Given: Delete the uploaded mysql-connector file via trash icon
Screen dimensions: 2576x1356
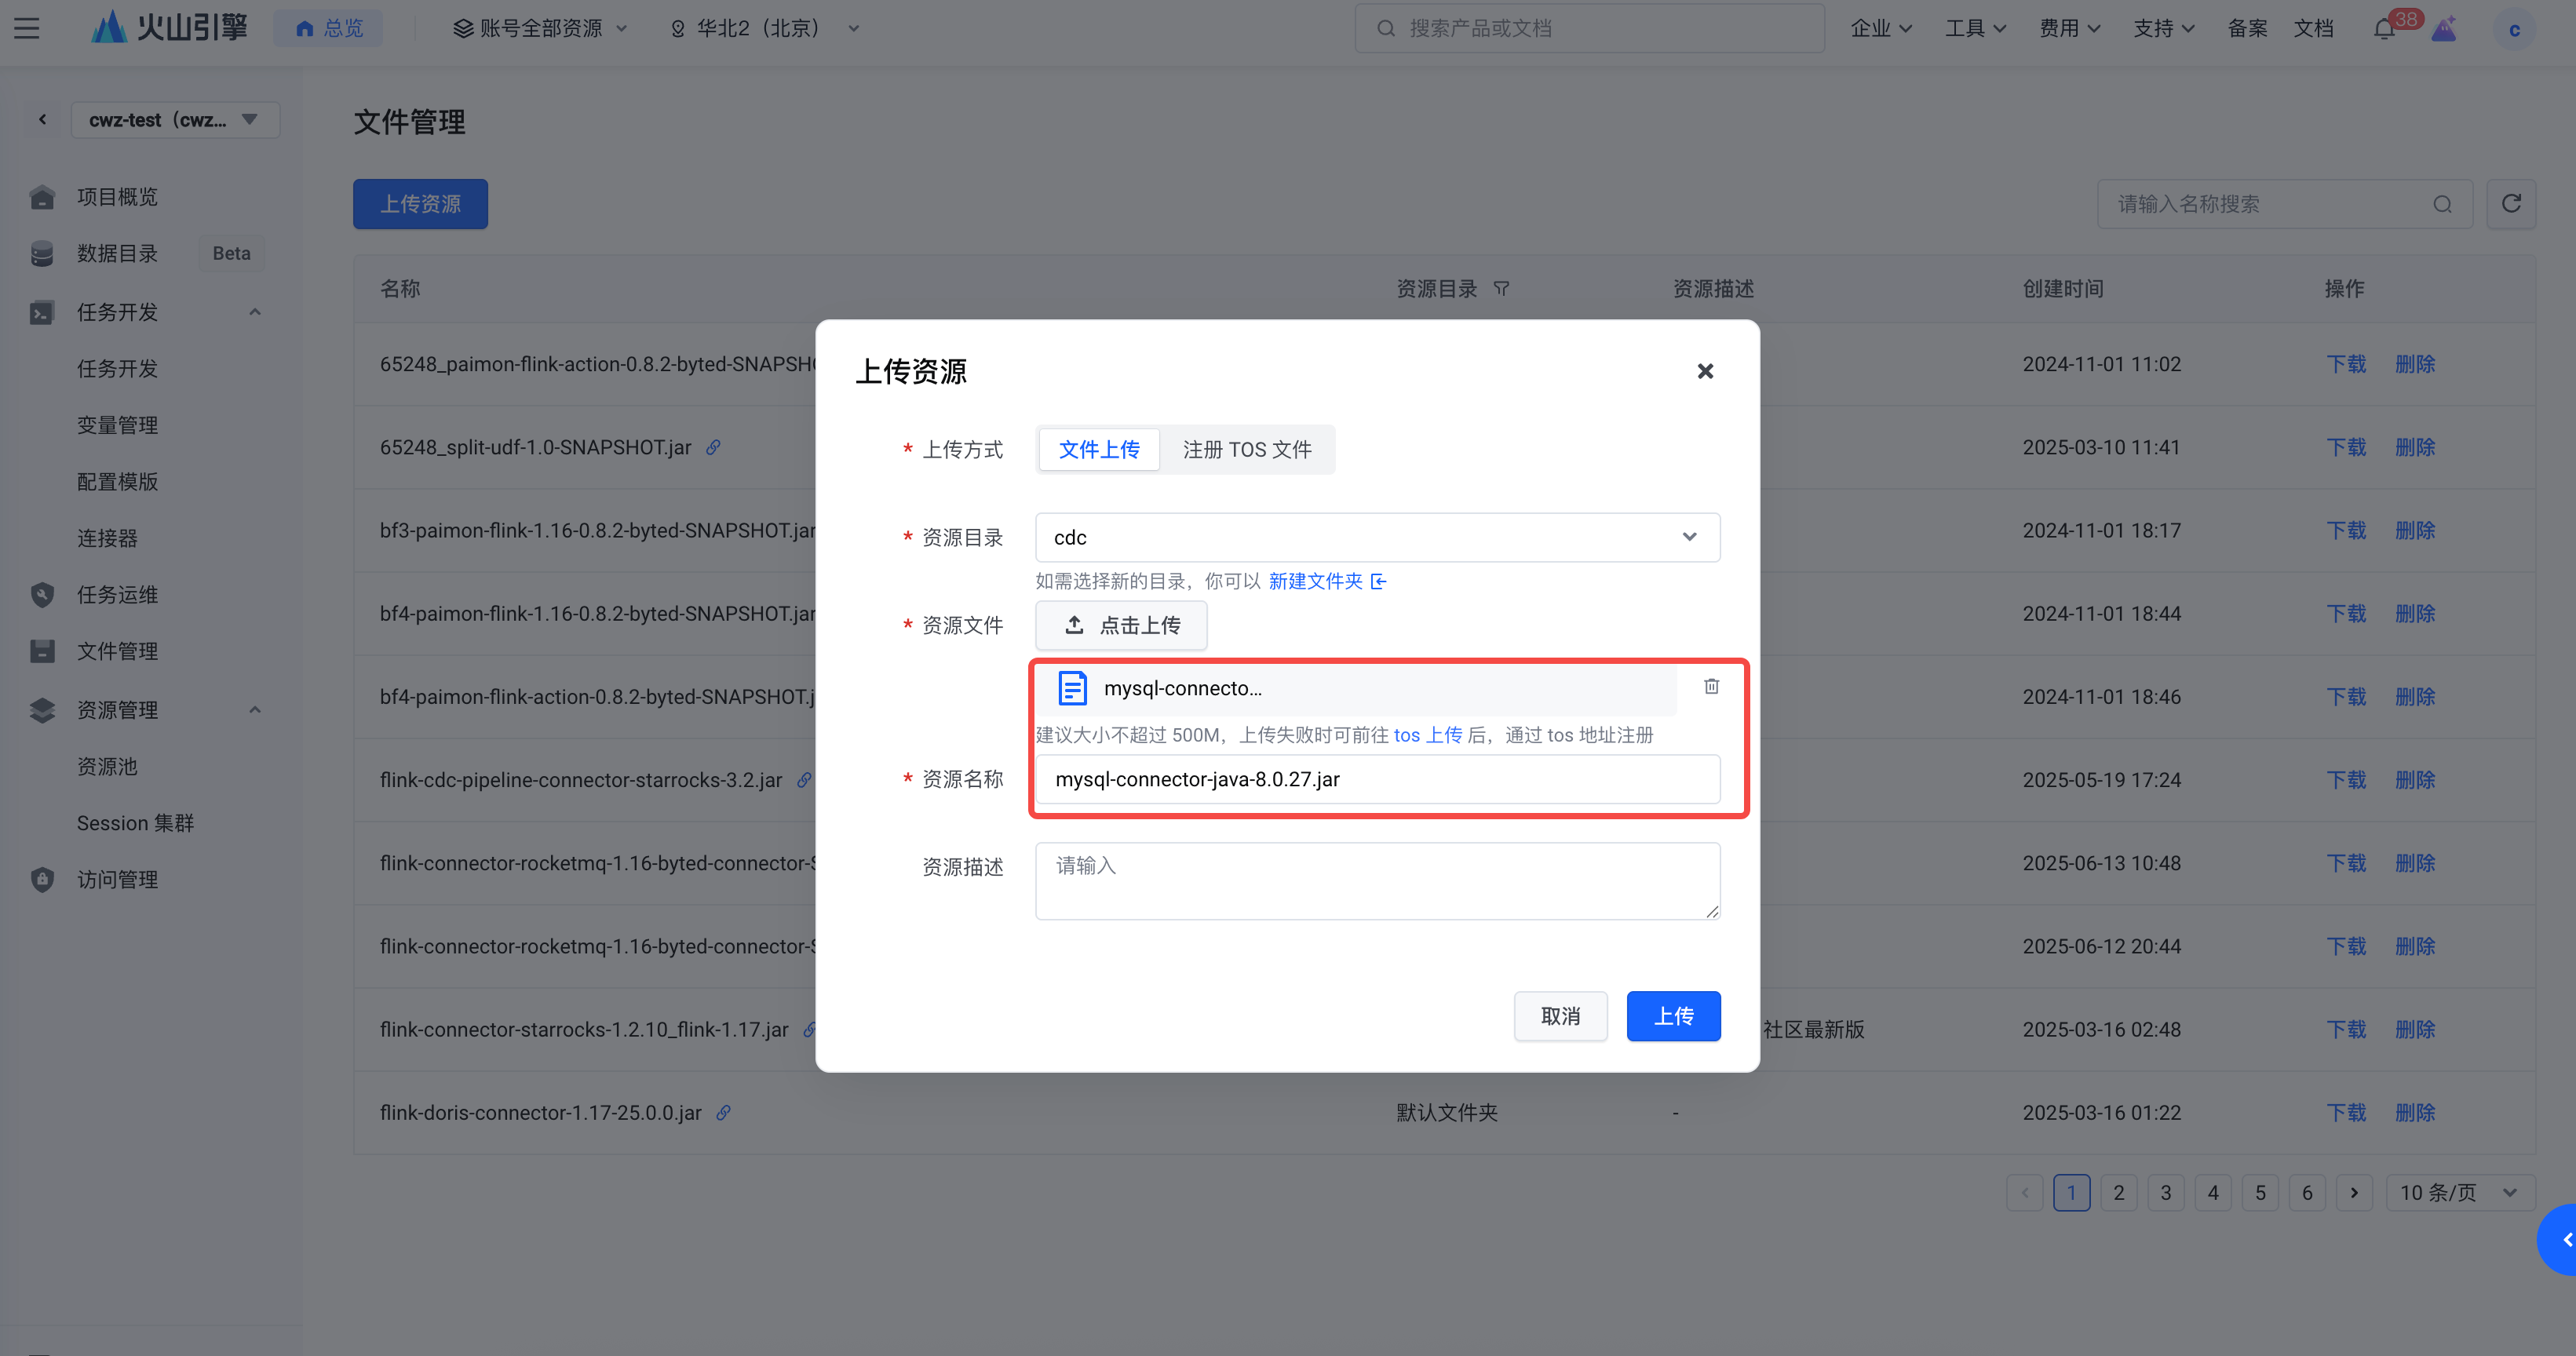Looking at the screenshot, I should click(1711, 686).
